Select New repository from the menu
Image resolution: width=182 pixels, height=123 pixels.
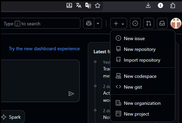click(x=143, y=49)
